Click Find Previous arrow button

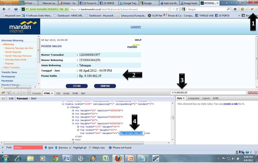tap(61, 148)
